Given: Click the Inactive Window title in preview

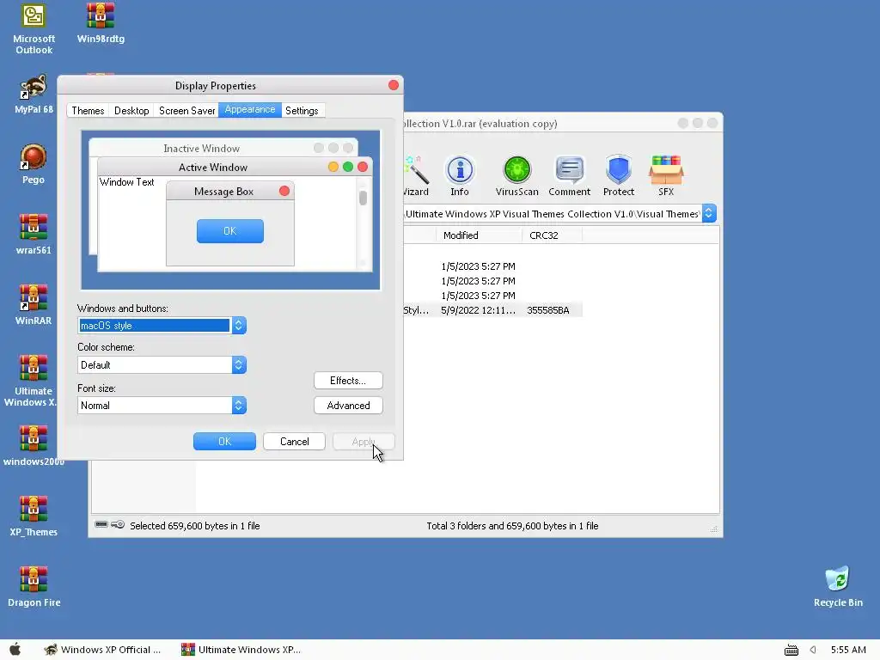Looking at the screenshot, I should click(201, 148).
